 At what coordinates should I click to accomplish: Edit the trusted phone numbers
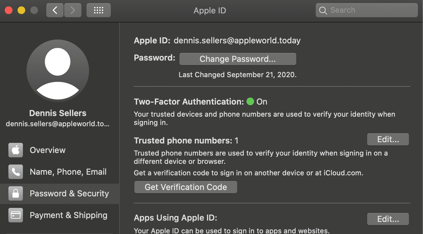[x=388, y=139]
